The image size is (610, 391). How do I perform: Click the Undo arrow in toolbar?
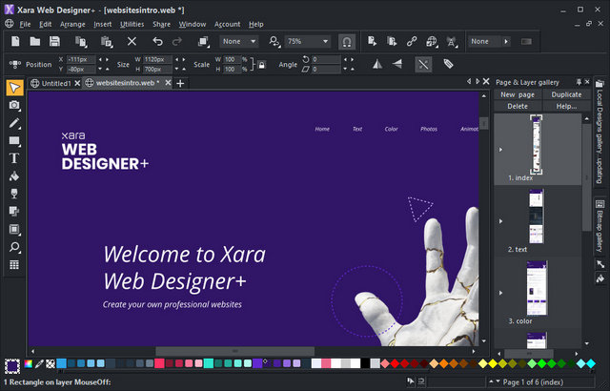[x=158, y=42]
